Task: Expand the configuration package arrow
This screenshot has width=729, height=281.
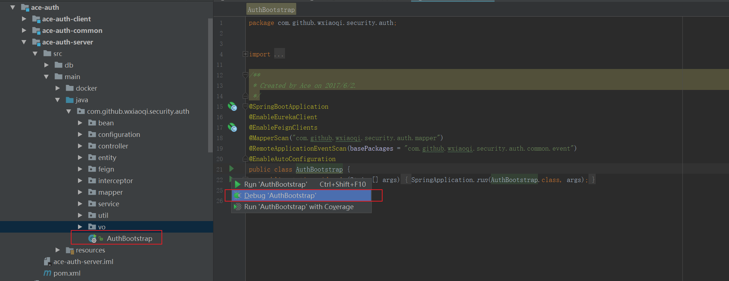Action: (80, 134)
